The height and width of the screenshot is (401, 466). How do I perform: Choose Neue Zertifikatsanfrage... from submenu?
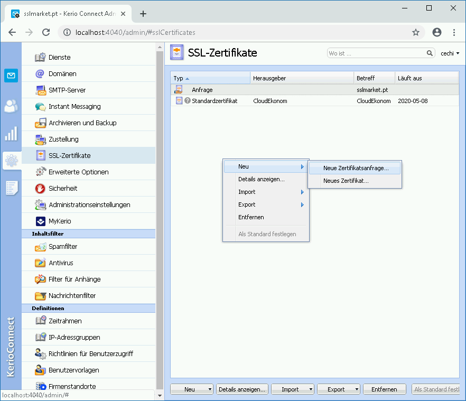tap(355, 168)
